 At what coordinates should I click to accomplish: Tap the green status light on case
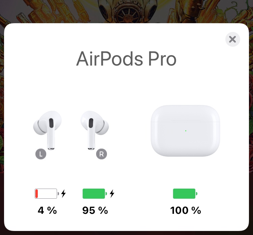coord(186,131)
